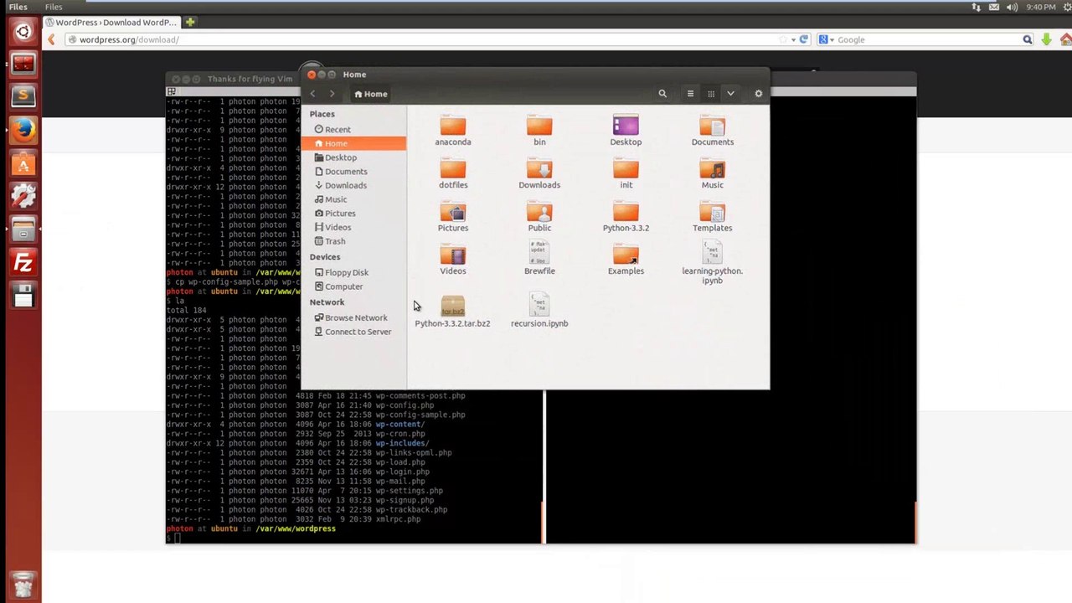Click the Google search field in Firefox
The image size is (1072, 603).
928,39
